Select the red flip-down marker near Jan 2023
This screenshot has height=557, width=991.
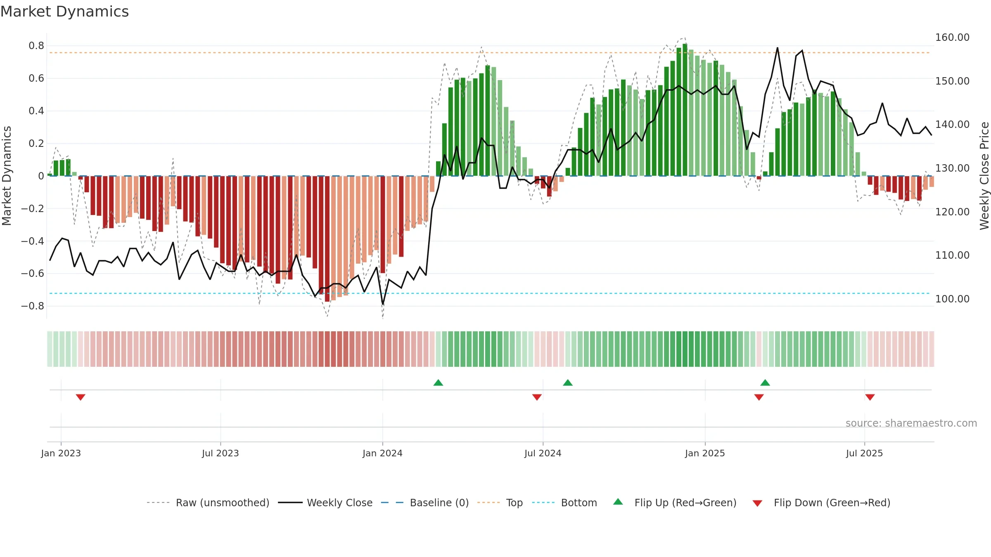(x=81, y=397)
